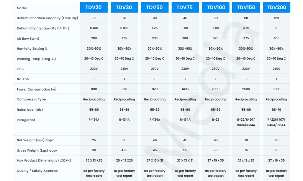This screenshot has width=303, height=181.
Task: Select 'Dehumidifying capacity (Ltr/hr)' label
Action: tap(43, 28)
